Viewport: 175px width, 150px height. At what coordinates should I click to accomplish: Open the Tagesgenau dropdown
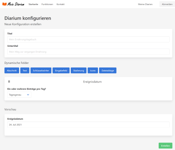19,95
